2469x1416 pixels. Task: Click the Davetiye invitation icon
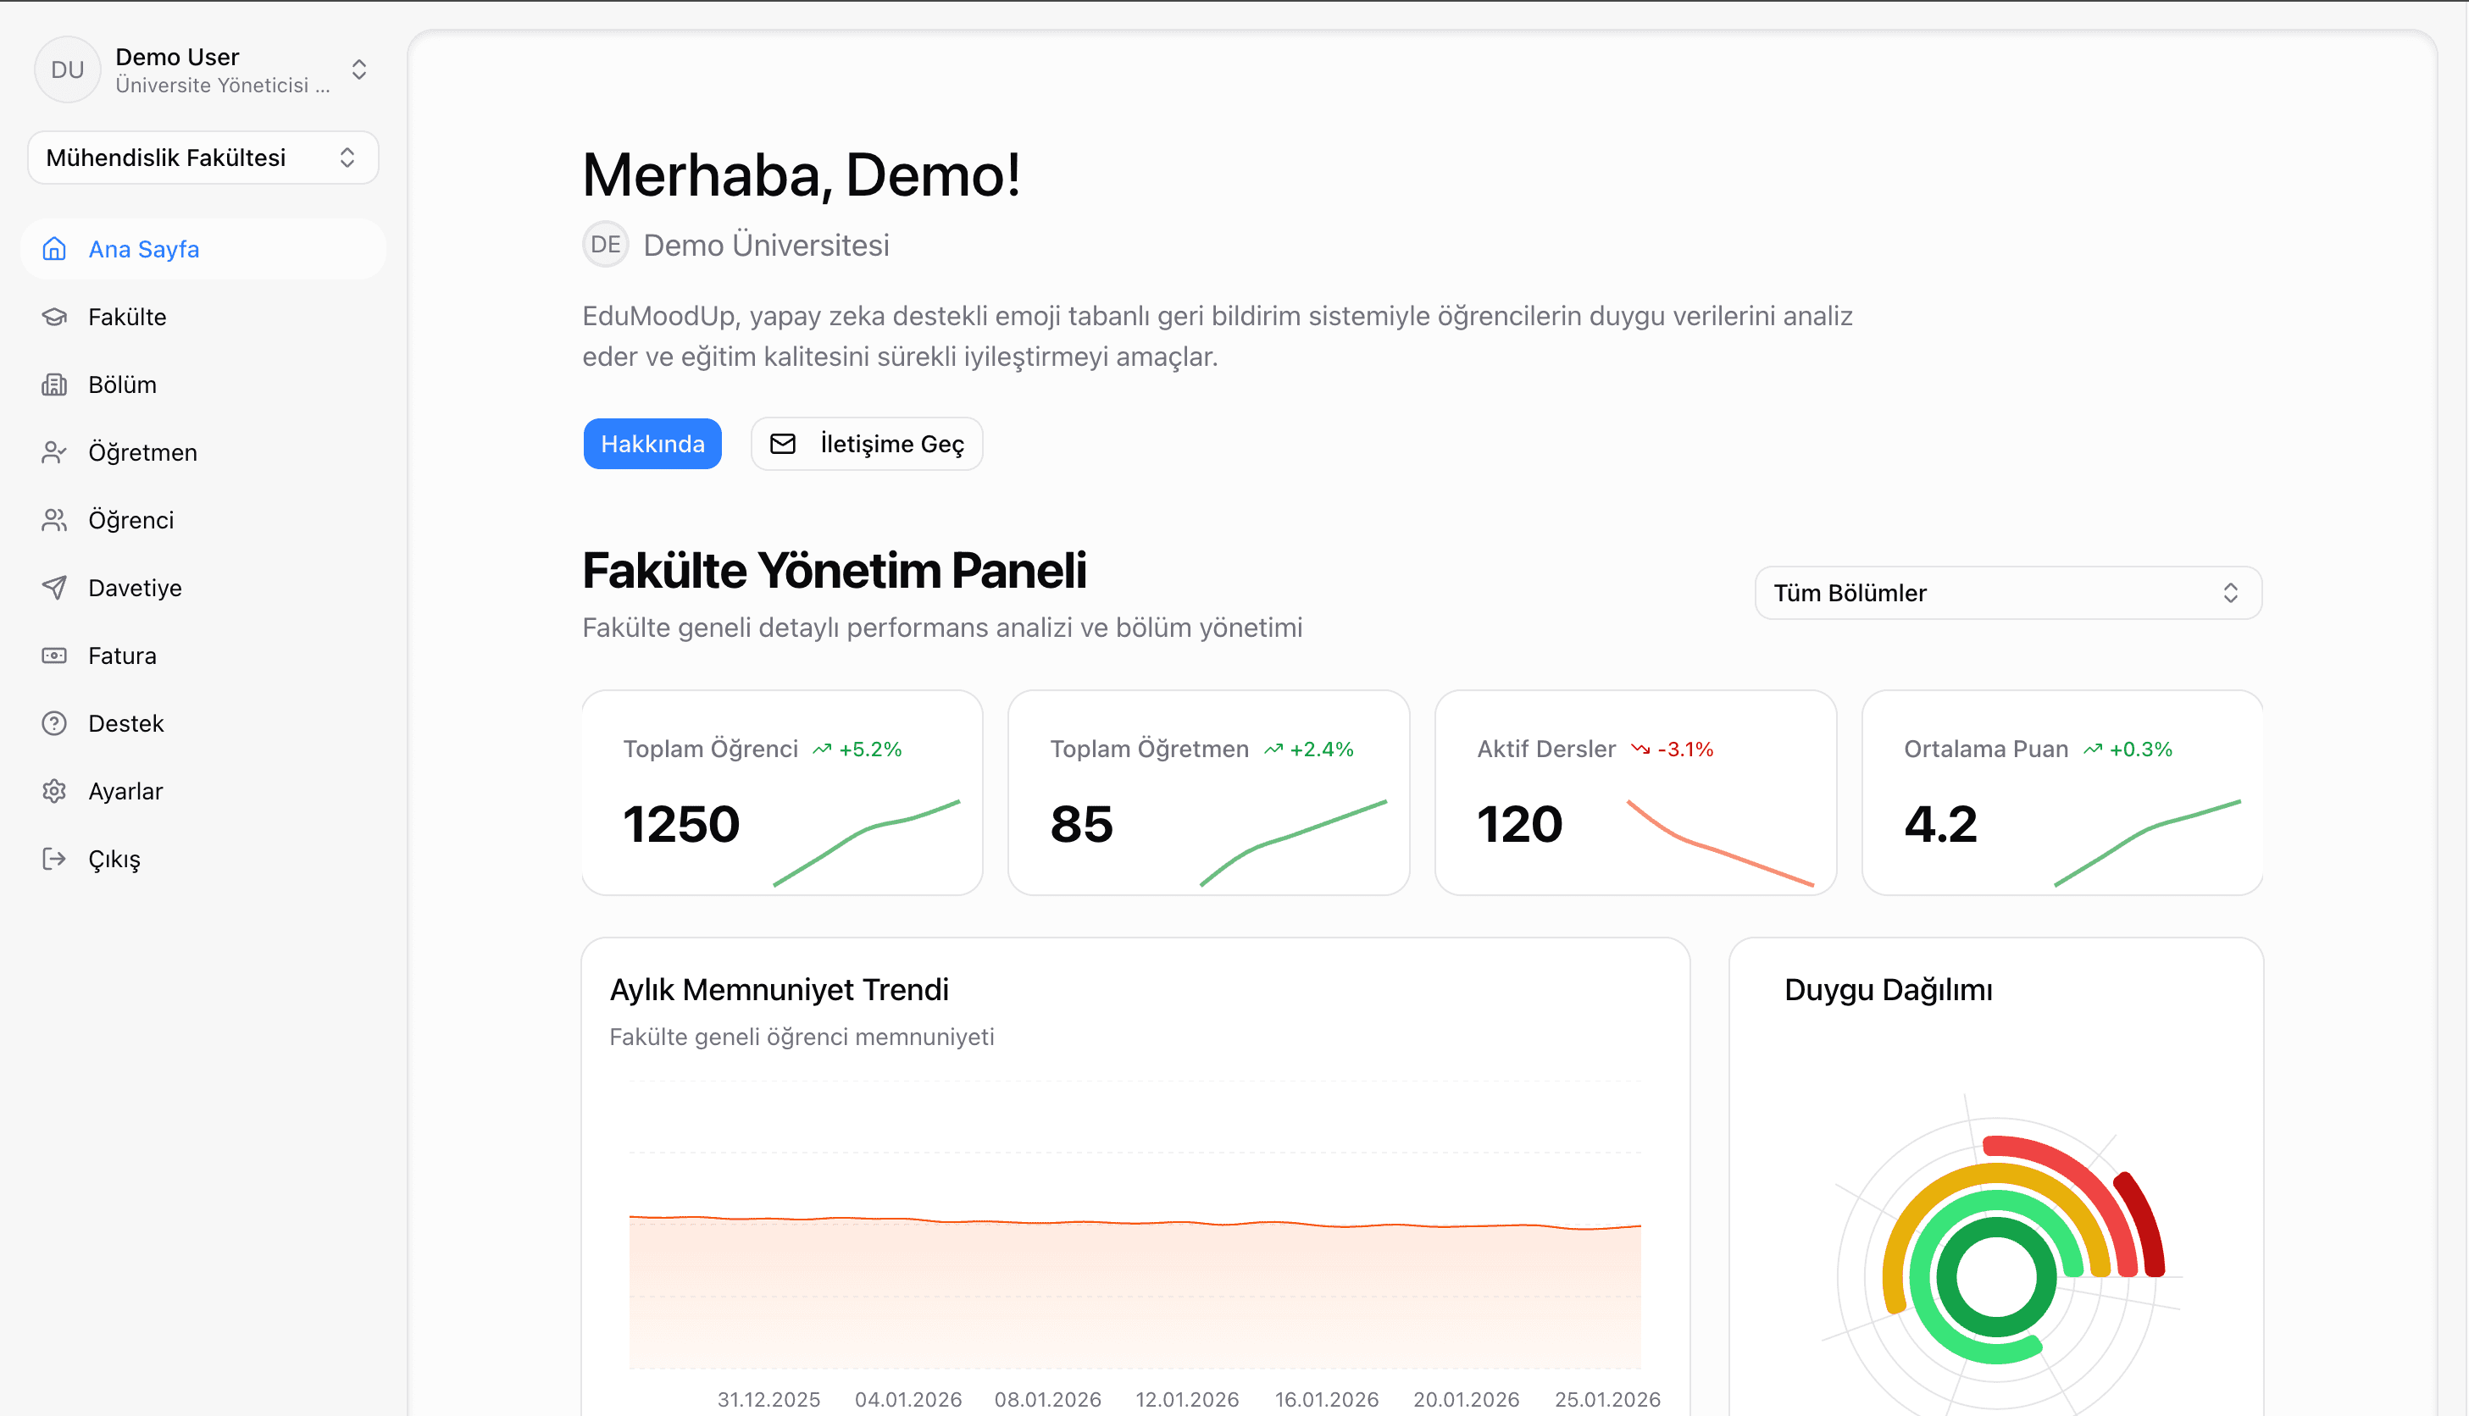pyautogui.click(x=54, y=588)
